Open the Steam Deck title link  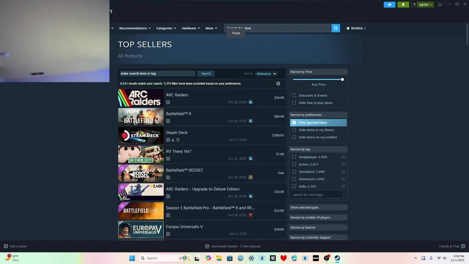(177, 133)
